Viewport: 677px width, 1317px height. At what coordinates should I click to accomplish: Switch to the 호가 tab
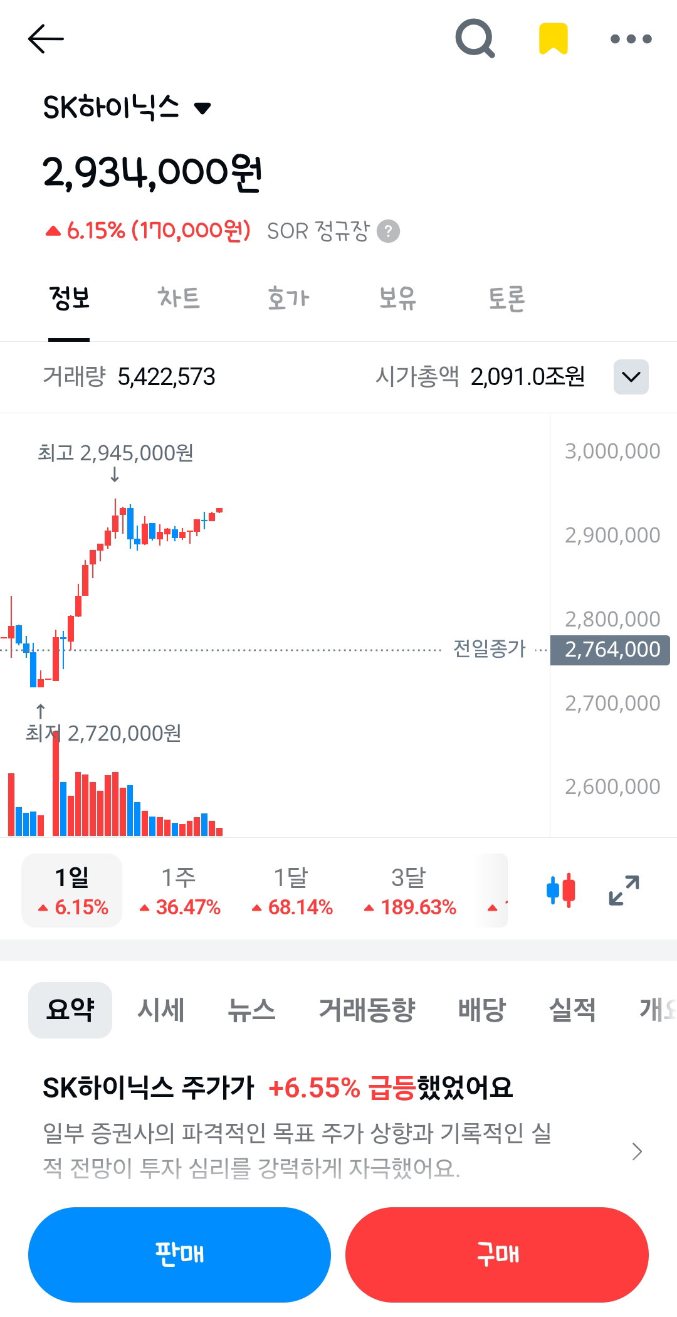click(288, 298)
